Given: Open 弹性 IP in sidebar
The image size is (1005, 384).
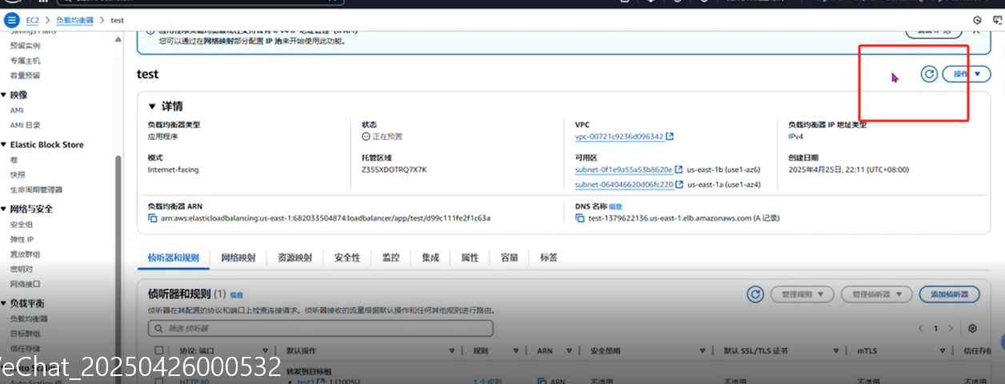Looking at the screenshot, I should tap(22, 239).
